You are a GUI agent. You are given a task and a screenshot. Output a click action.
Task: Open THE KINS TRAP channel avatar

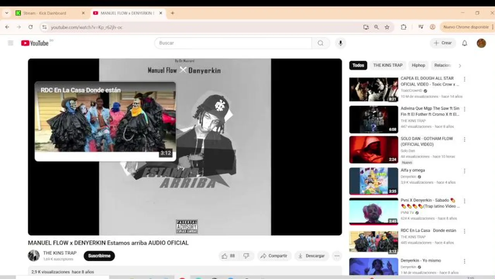pyautogui.click(x=34, y=256)
